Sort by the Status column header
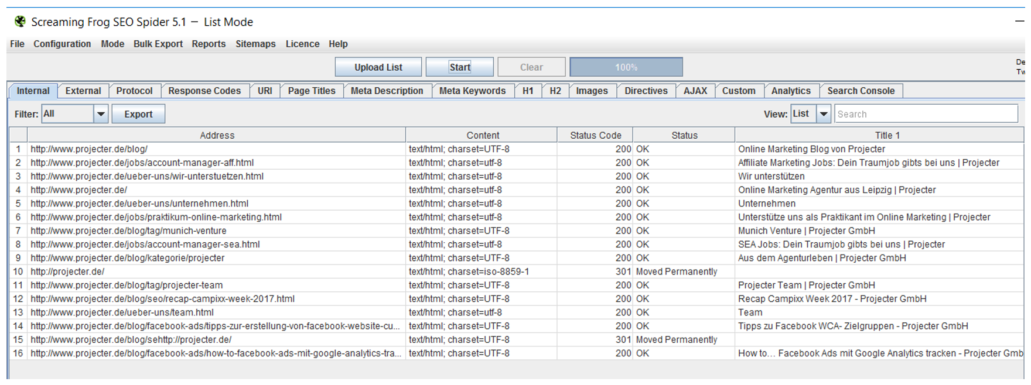1031x385 pixels. (x=684, y=135)
